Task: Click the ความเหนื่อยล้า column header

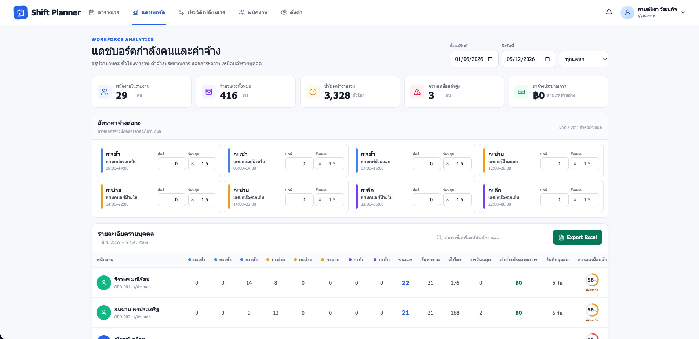Action: (592, 260)
